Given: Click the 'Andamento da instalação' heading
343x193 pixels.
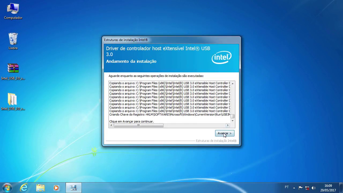Looking at the screenshot, I should pyautogui.click(x=131, y=61).
